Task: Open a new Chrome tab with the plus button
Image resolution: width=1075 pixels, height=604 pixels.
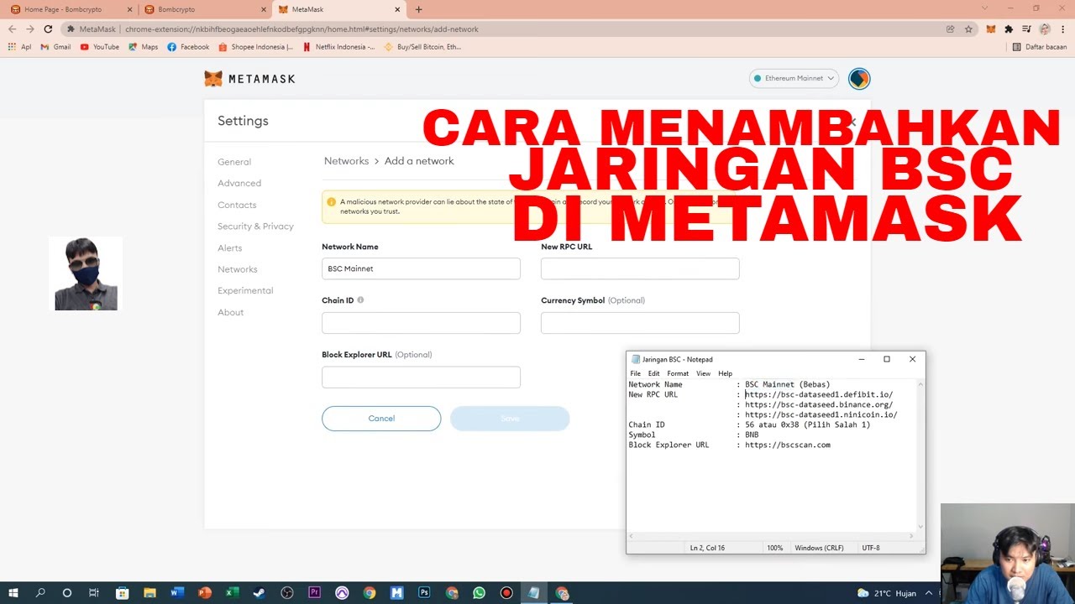Action: [x=418, y=9]
